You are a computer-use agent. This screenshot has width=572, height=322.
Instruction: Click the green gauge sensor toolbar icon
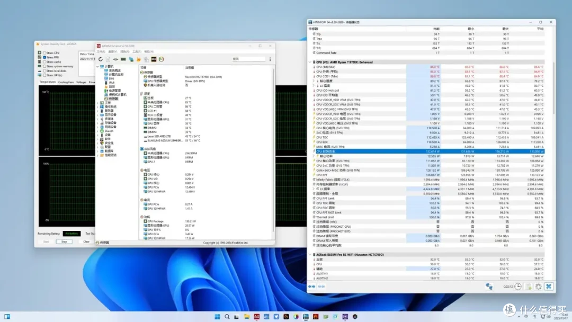[161, 59]
